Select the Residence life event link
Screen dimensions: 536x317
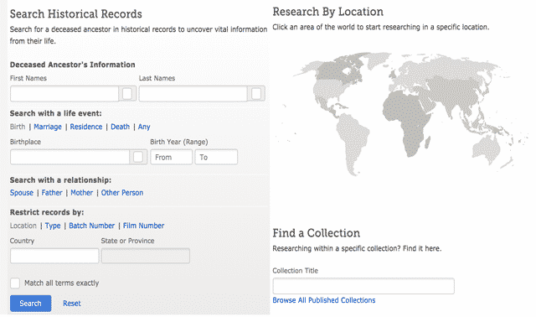[x=86, y=127]
